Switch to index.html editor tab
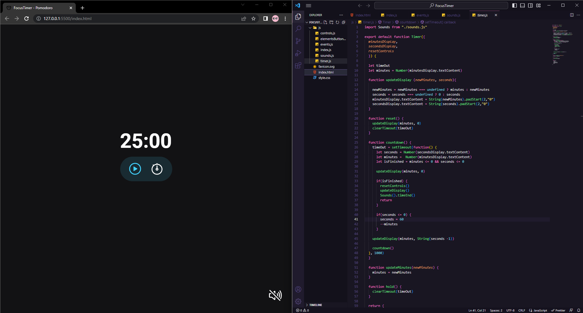 click(363, 15)
